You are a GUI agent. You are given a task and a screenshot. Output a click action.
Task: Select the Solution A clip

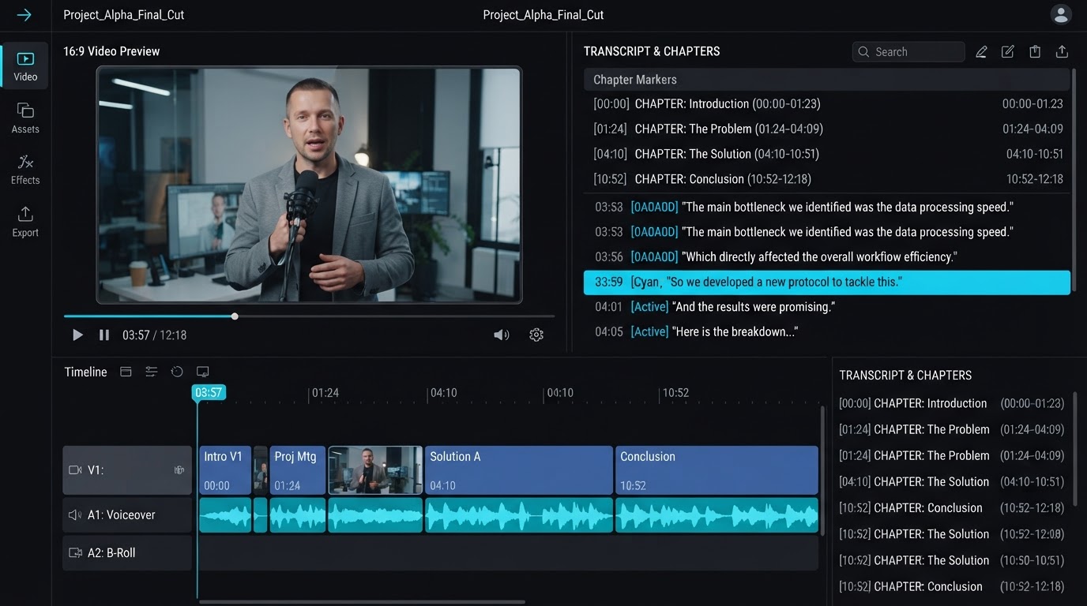click(x=519, y=470)
